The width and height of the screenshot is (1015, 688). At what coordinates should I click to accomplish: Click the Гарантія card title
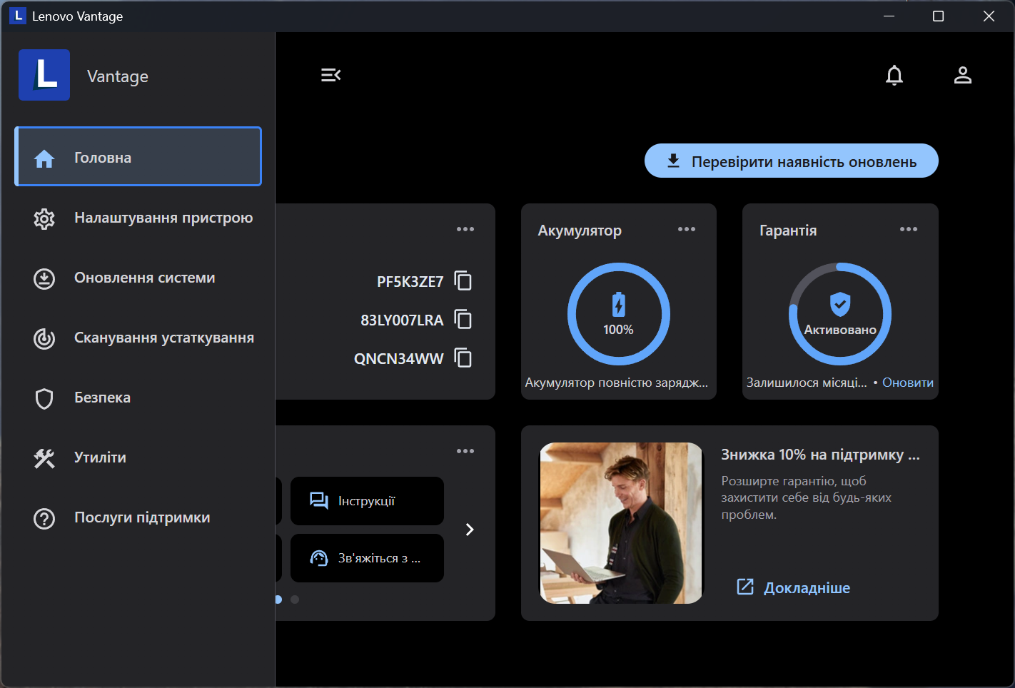pyautogui.click(x=788, y=231)
